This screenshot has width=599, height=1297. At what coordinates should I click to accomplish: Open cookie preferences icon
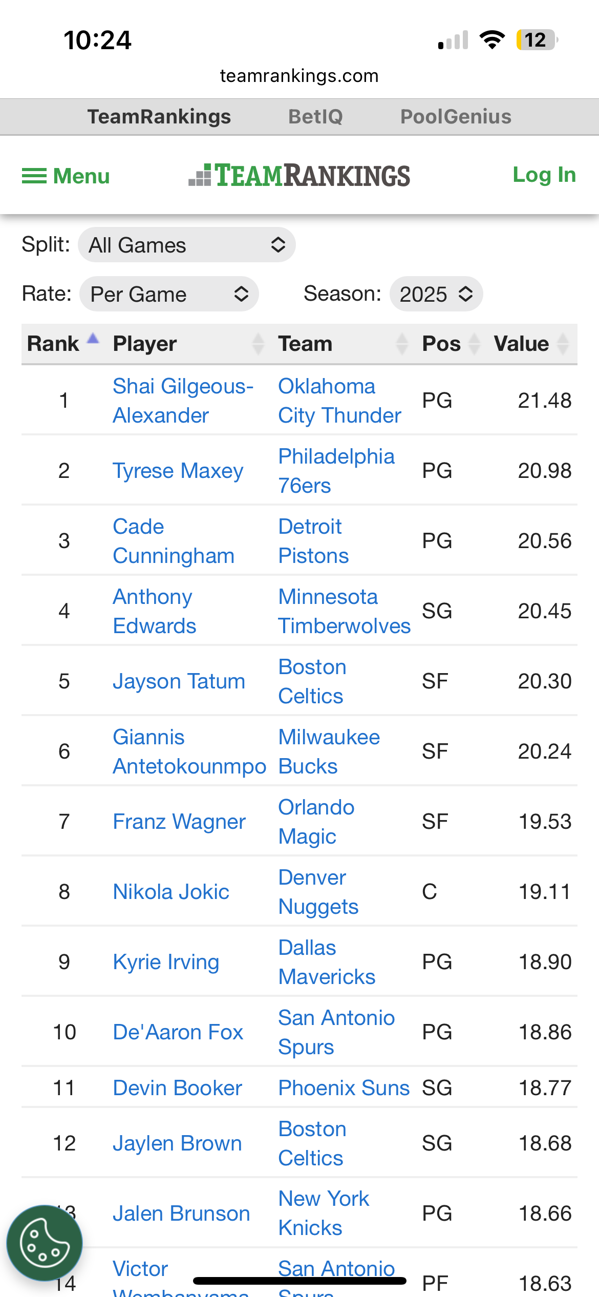pos(45,1243)
